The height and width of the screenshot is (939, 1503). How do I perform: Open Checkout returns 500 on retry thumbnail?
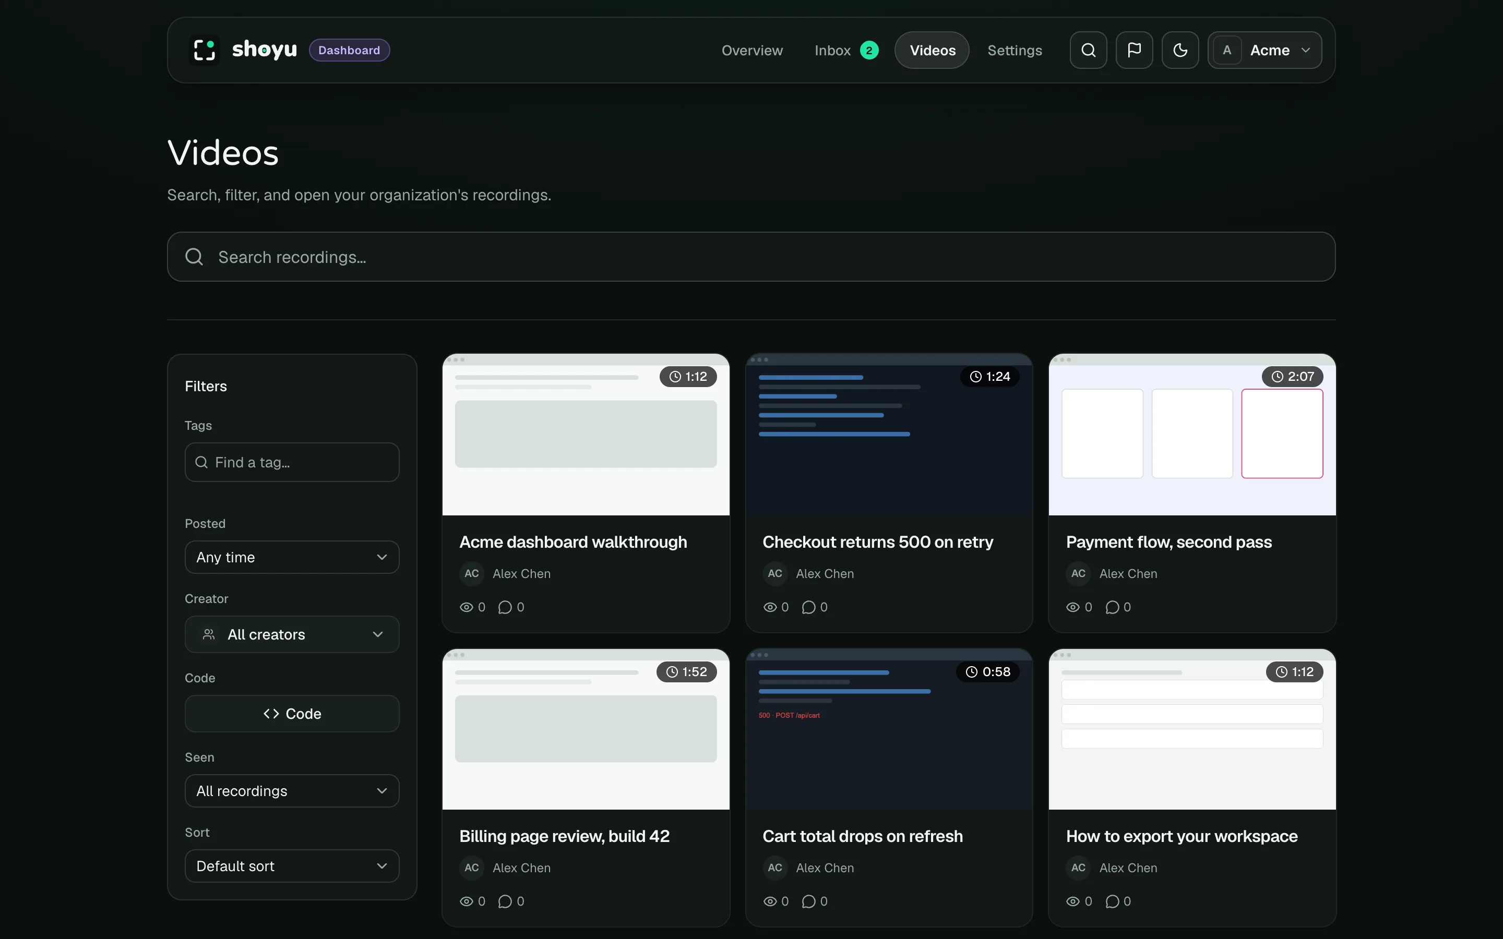point(889,435)
